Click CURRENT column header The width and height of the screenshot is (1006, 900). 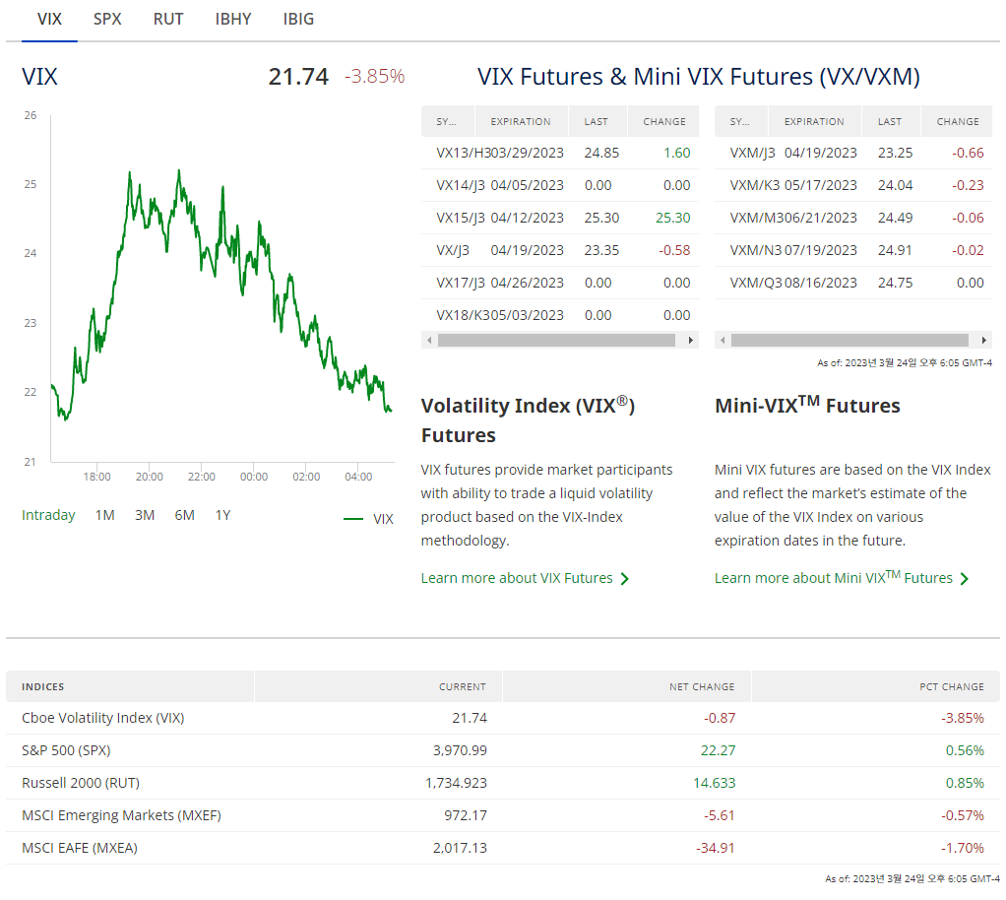(x=379, y=687)
